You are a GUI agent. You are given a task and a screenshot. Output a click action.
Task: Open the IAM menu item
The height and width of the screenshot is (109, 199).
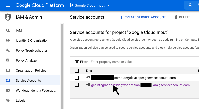19,31
